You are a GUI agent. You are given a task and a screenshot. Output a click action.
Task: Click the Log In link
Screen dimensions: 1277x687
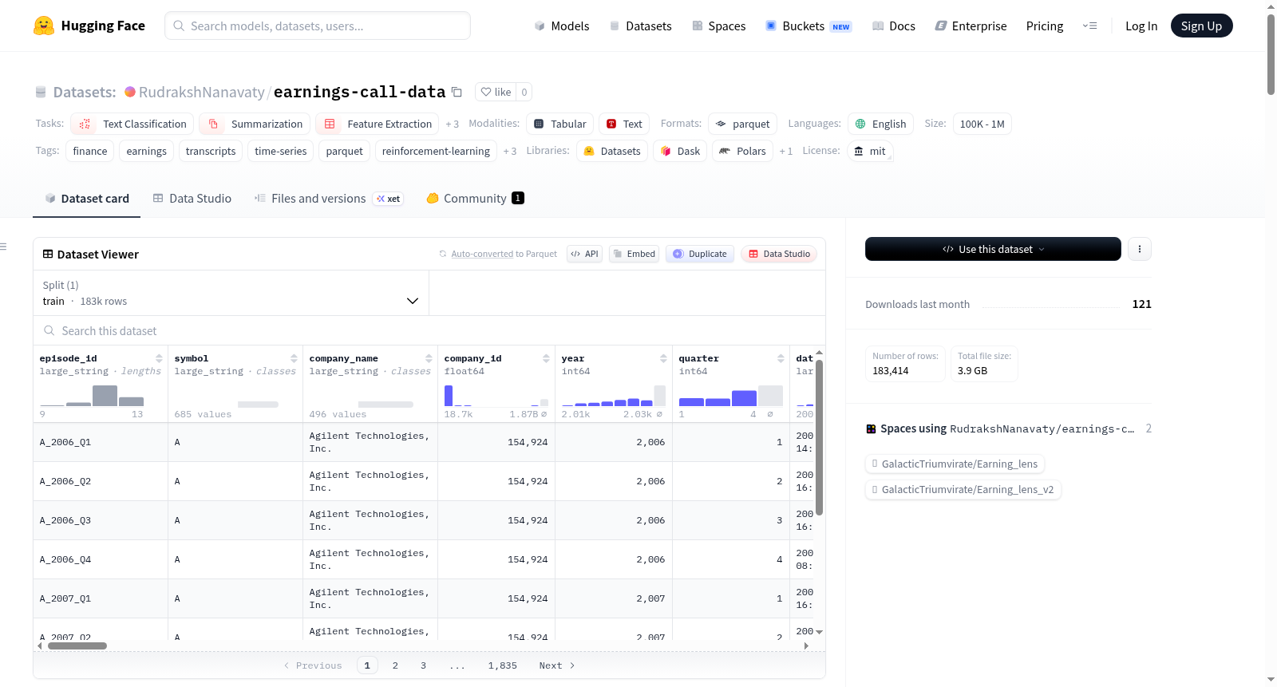(x=1141, y=26)
